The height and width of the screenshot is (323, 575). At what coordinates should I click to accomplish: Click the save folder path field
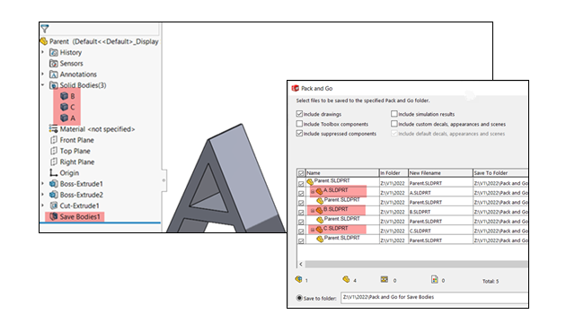(434, 297)
